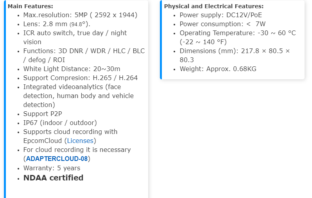Select the Dimensions (mm) list item
Image resolution: width=312 pixels, height=198 pixels.
(x=235, y=51)
